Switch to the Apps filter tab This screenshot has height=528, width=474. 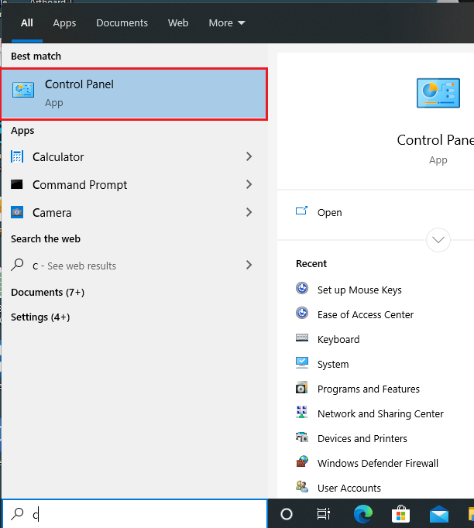tap(64, 23)
